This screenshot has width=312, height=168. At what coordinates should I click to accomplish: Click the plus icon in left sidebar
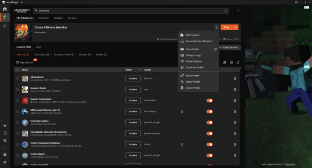[x=4, y=26]
